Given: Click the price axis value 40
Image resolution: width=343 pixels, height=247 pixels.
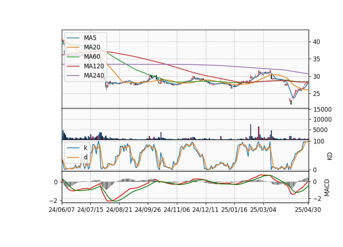Looking at the screenshot, I should 316,42.
